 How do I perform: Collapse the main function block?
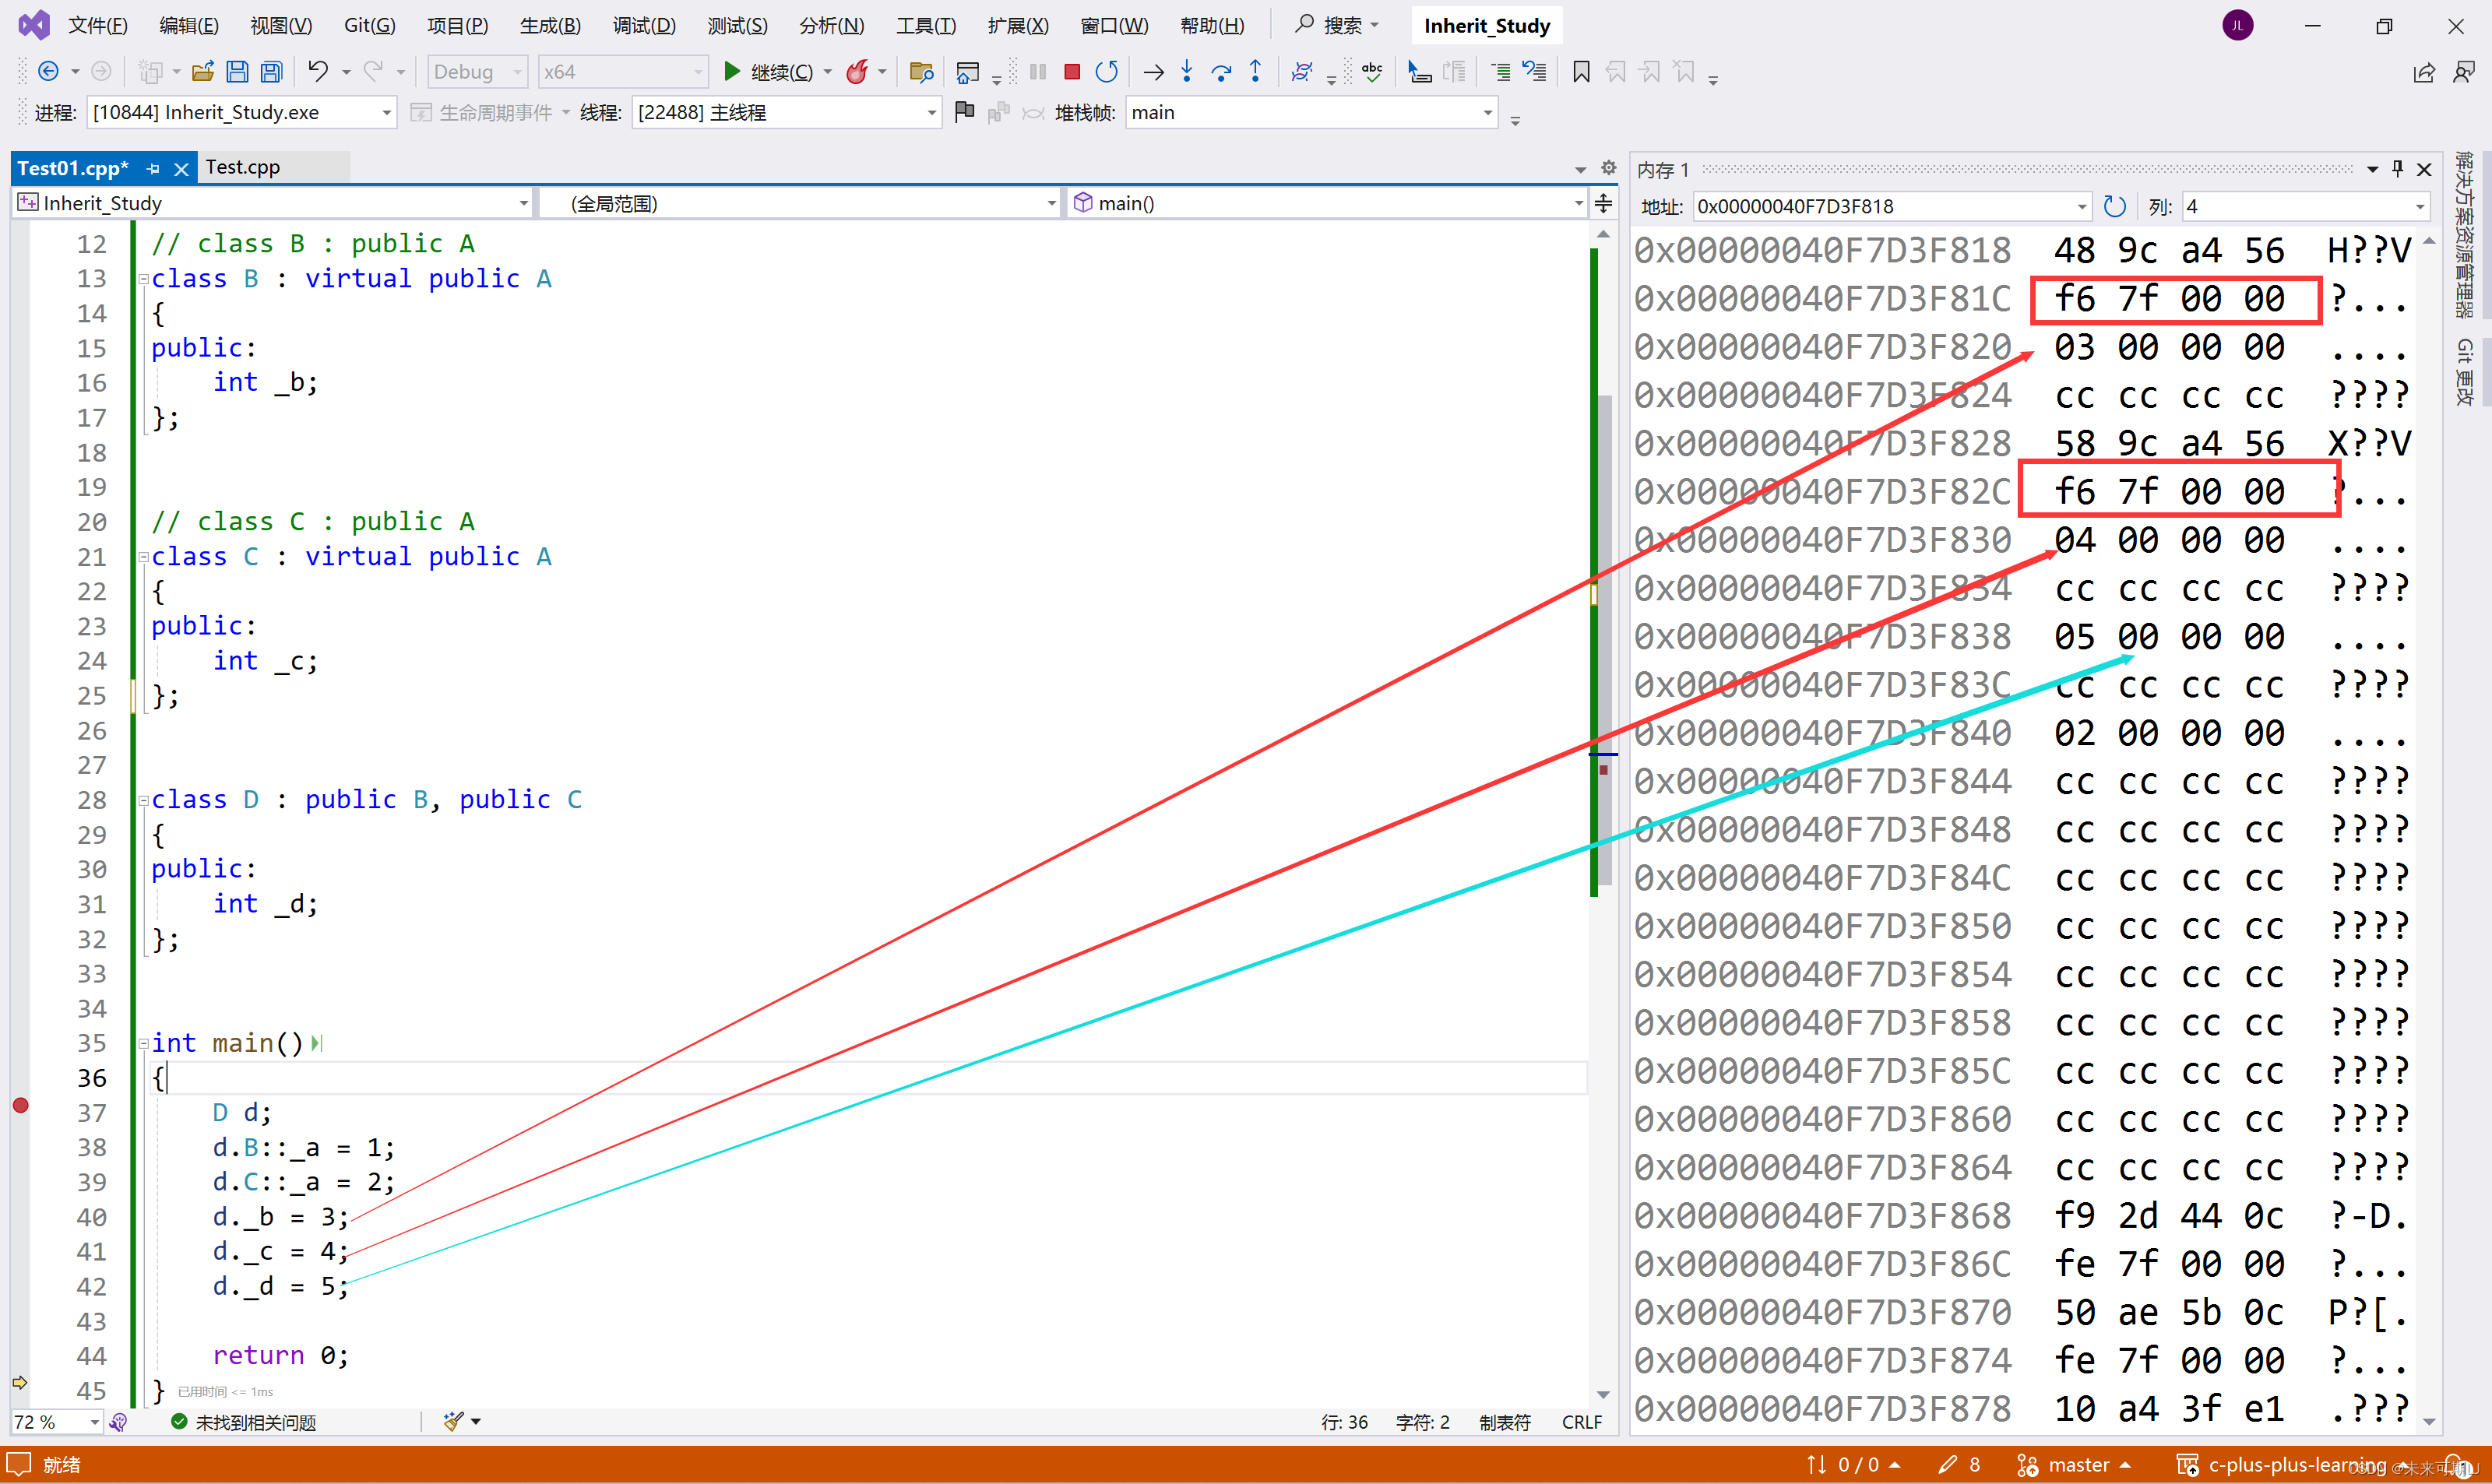point(143,1044)
